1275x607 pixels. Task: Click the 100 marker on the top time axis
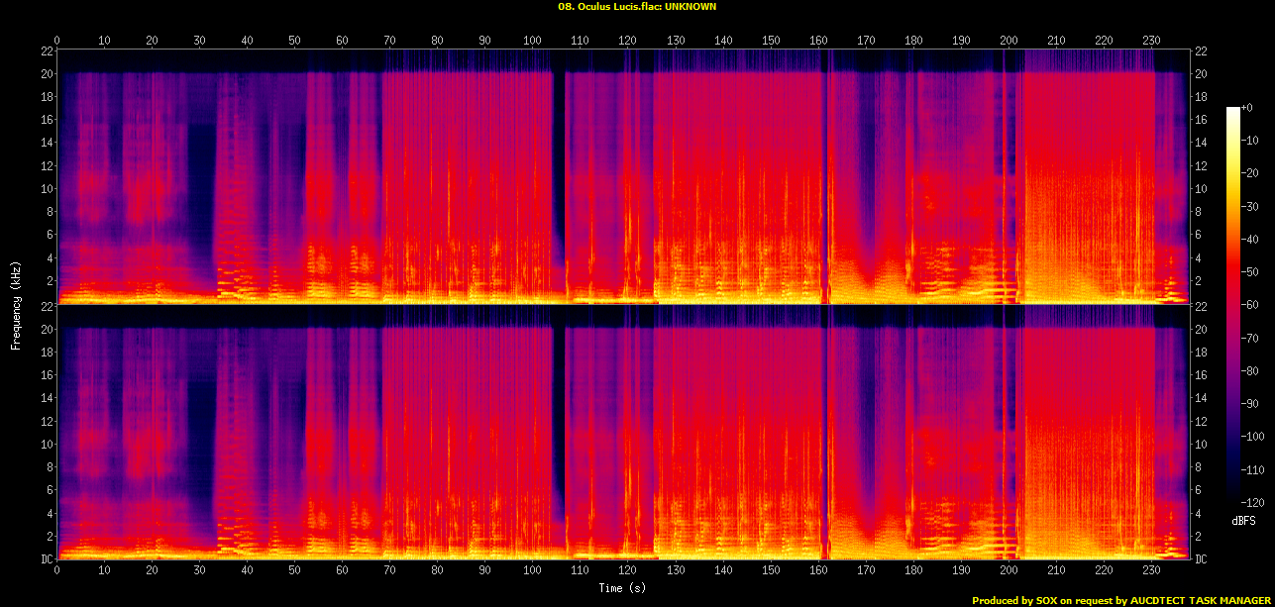pyautogui.click(x=532, y=41)
